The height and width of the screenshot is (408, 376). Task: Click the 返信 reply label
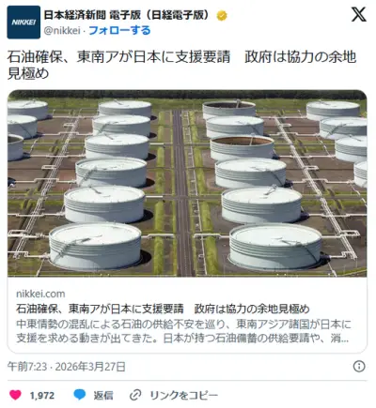tap(103, 396)
